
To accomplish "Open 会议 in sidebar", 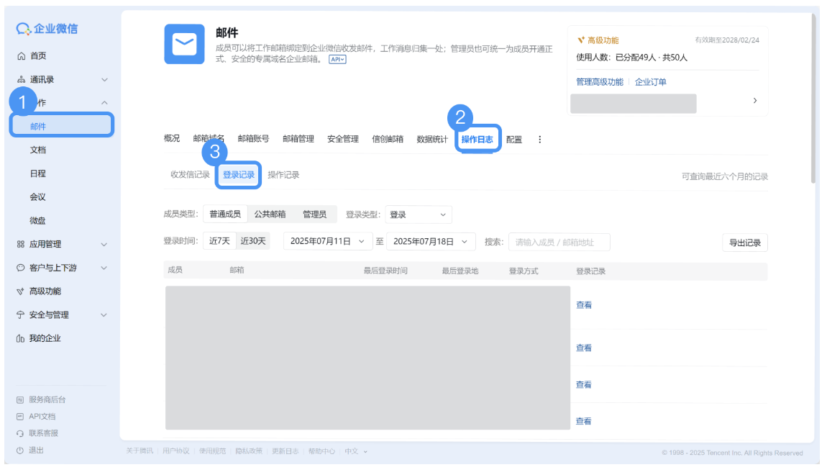I will coord(38,197).
